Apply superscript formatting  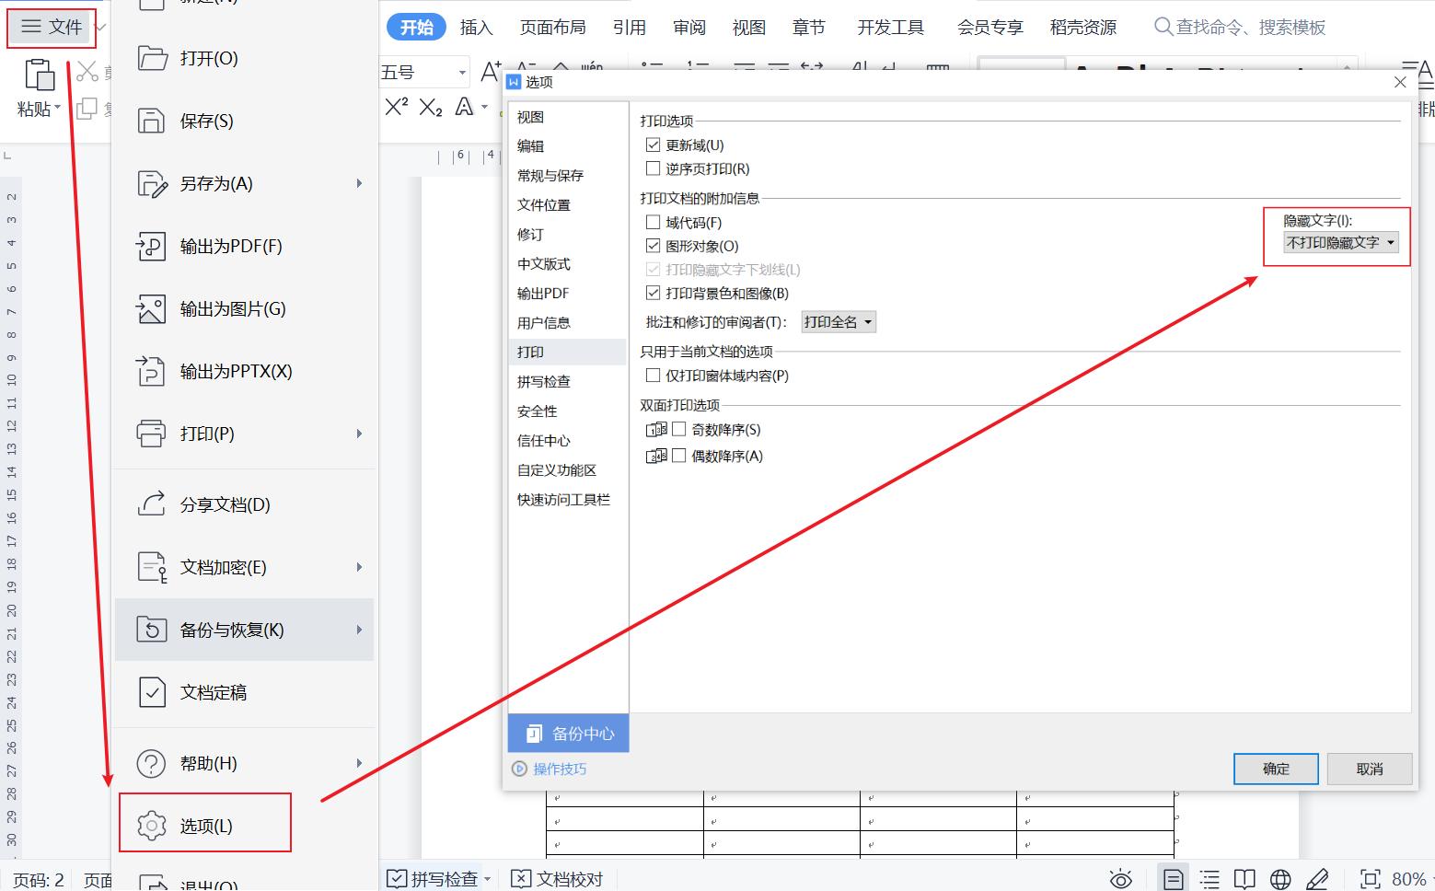pos(395,106)
